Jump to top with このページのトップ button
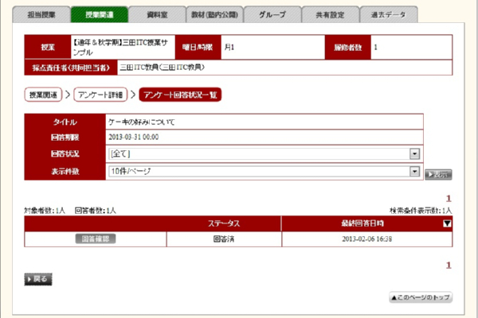The height and width of the screenshot is (318, 478). 420,297
